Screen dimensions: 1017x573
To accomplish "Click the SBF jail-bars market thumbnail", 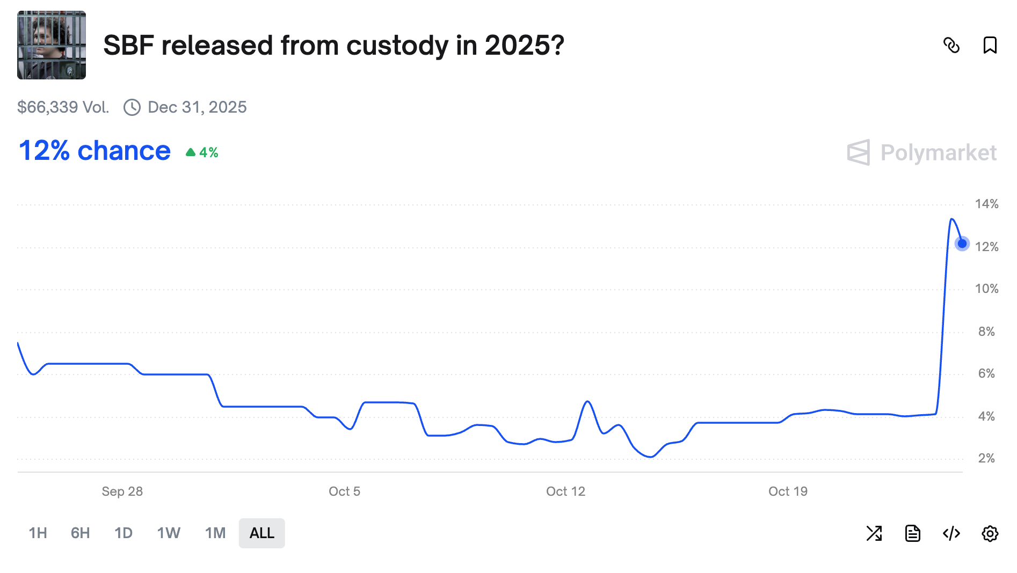I will 51,43.
